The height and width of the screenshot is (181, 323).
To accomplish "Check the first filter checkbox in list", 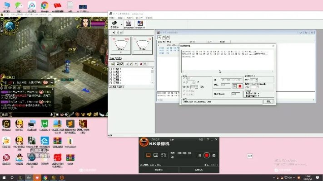I will (x=111, y=69).
